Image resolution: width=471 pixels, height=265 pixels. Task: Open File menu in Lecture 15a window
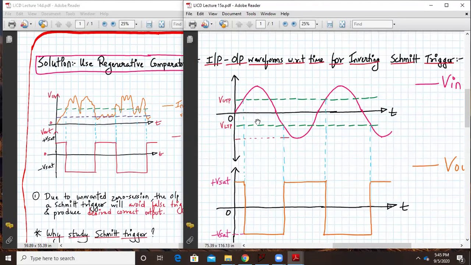pos(189,14)
